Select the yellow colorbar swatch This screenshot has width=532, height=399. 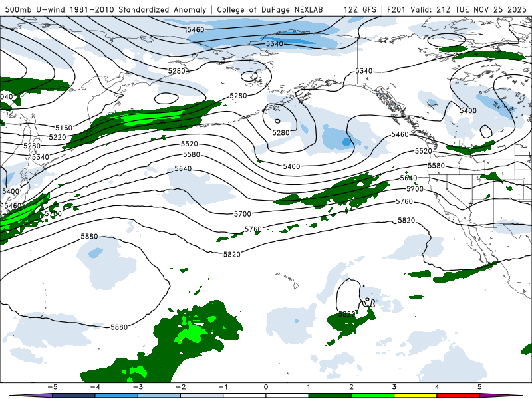[415, 396]
